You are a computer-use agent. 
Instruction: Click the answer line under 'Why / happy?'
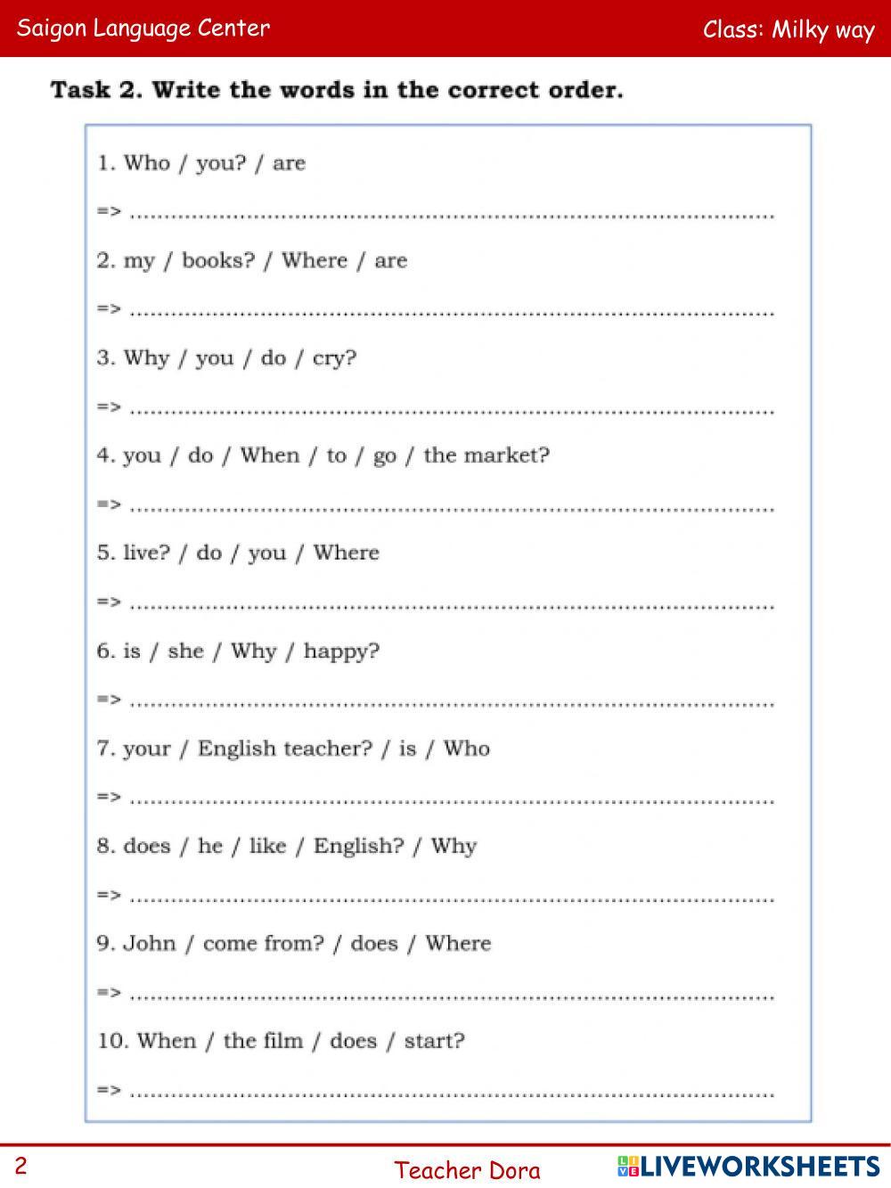(452, 700)
